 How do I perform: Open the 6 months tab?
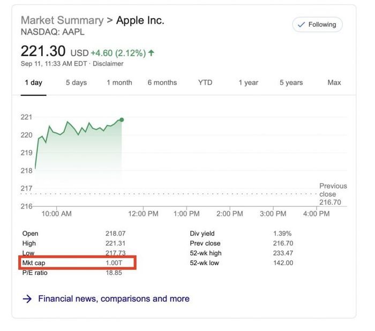pyautogui.click(x=162, y=83)
